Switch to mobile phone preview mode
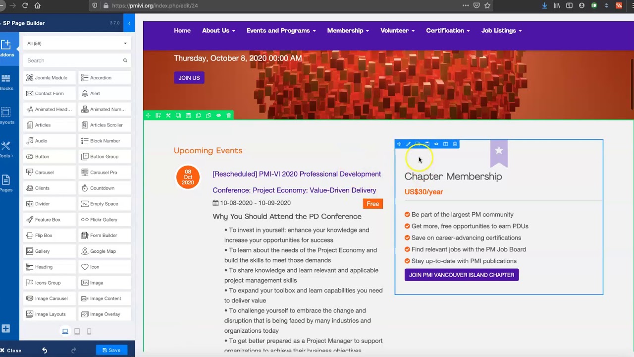This screenshot has height=357, width=634. (89, 331)
